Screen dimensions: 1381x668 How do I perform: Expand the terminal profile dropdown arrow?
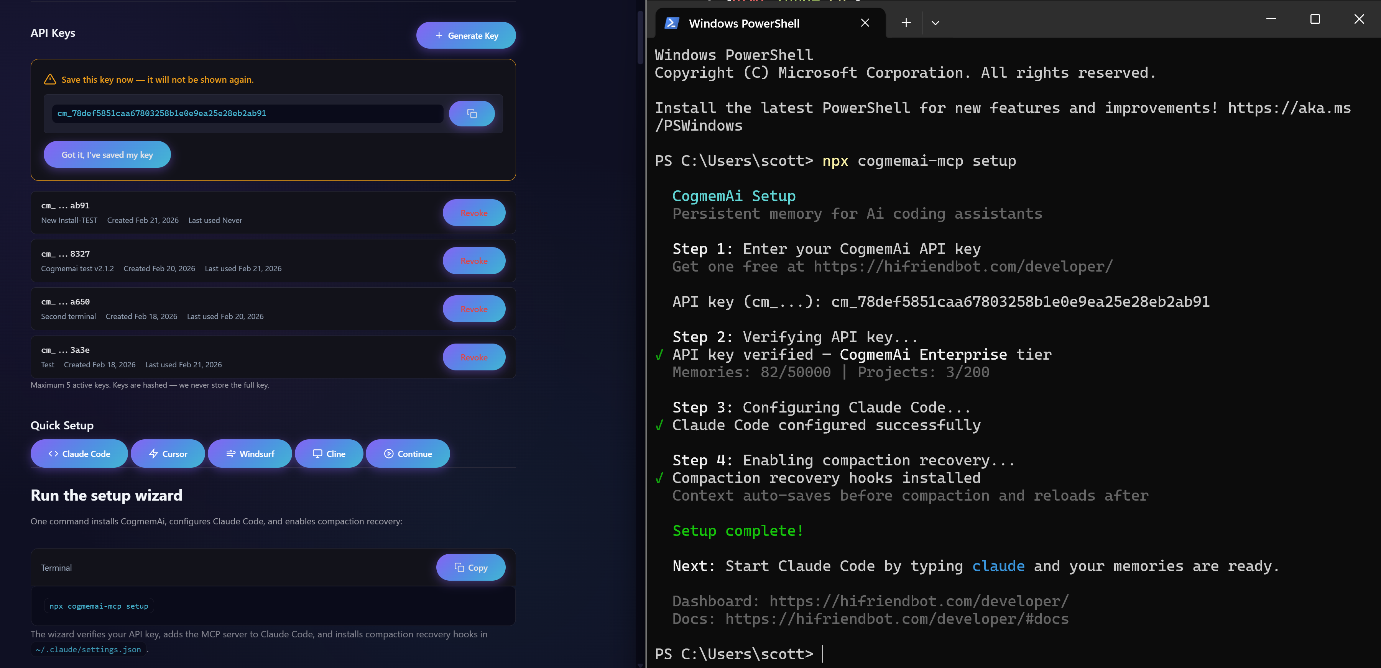935,23
